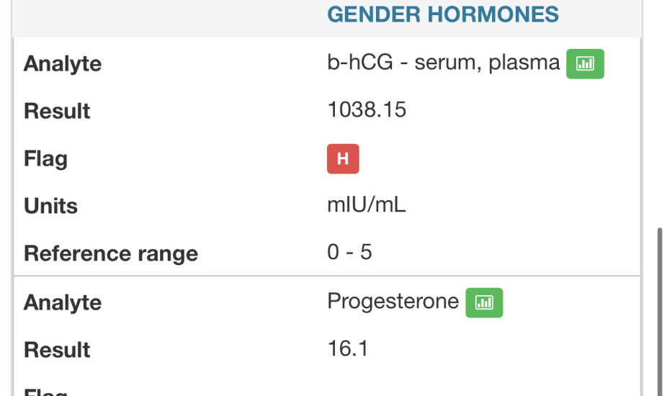Click the Analyte label in the b-hCG section
Viewport: 667px width, 396px height.
63,63
